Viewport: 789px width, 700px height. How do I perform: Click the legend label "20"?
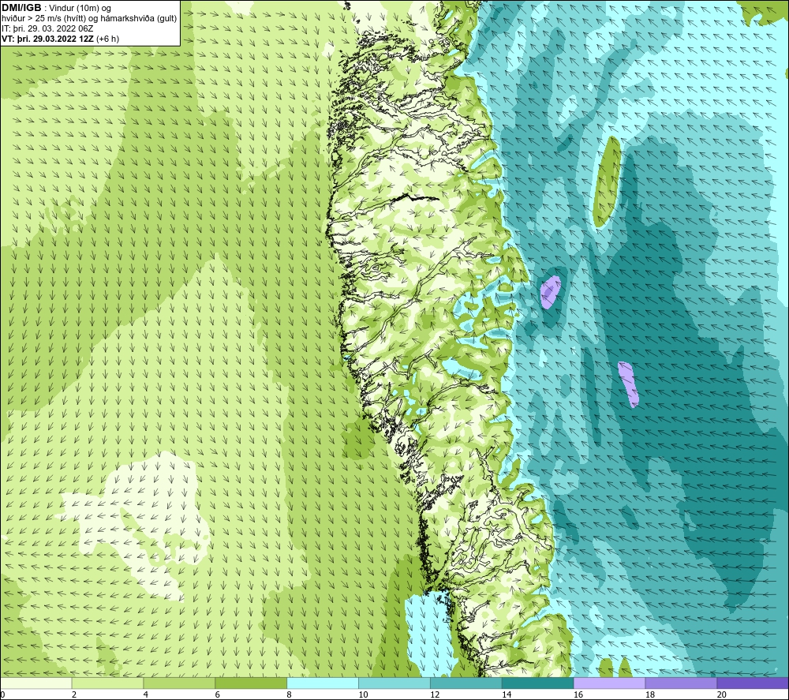click(721, 694)
